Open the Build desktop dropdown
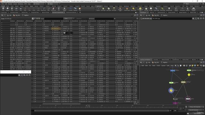The height and width of the screenshot is (115, 205). (x=39, y=4)
